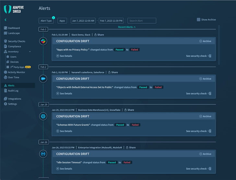Image resolution: width=236 pixels, height=180 pixels.
Task: Open the Alert Type filter dropdown
Action: [46, 21]
